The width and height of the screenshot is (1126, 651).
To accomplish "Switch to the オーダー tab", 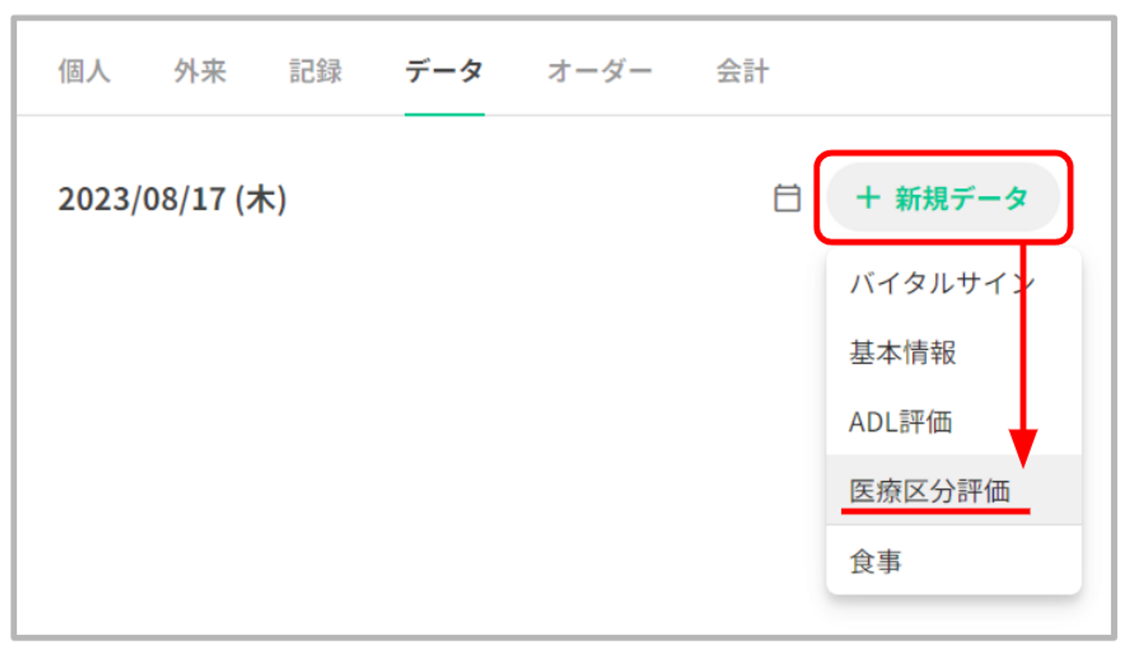I will tap(600, 71).
